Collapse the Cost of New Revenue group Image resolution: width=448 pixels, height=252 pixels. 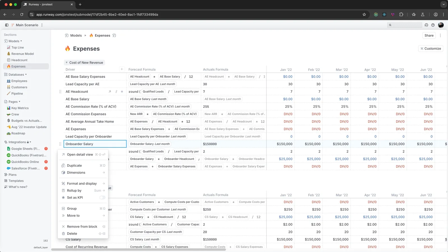tap(67, 63)
